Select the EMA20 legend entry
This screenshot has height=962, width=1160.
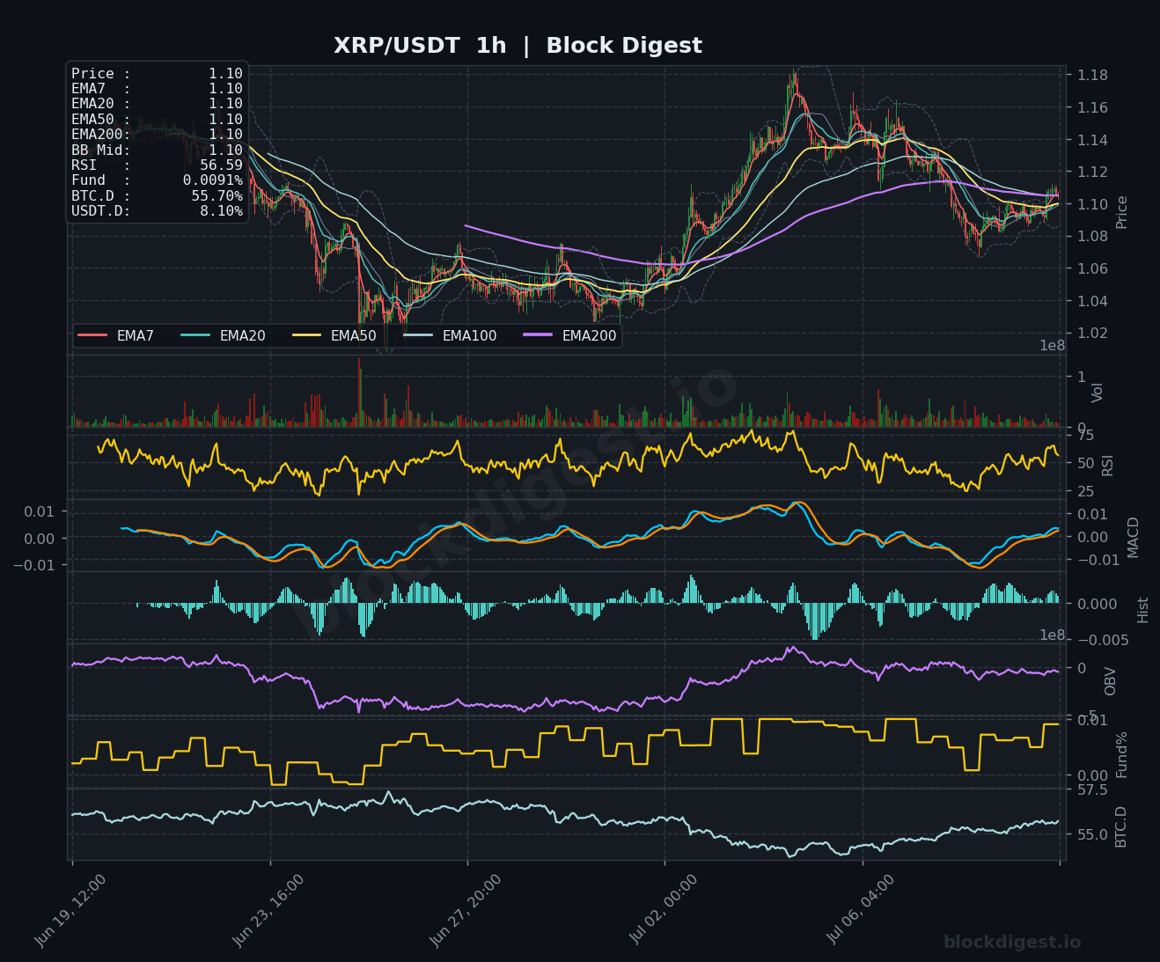pyautogui.click(x=223, y=335)
